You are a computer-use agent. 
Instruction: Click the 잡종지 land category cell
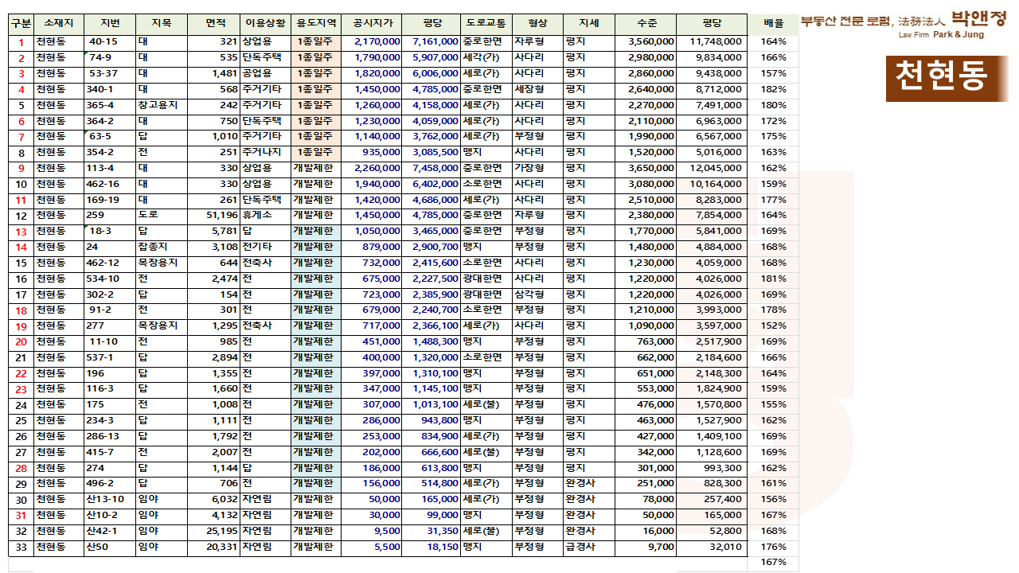pos(162,247)
